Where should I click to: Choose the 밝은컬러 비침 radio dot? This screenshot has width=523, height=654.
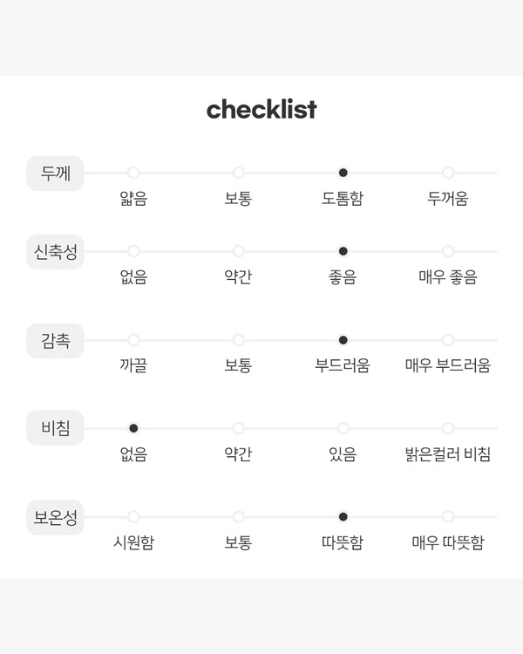448,428
